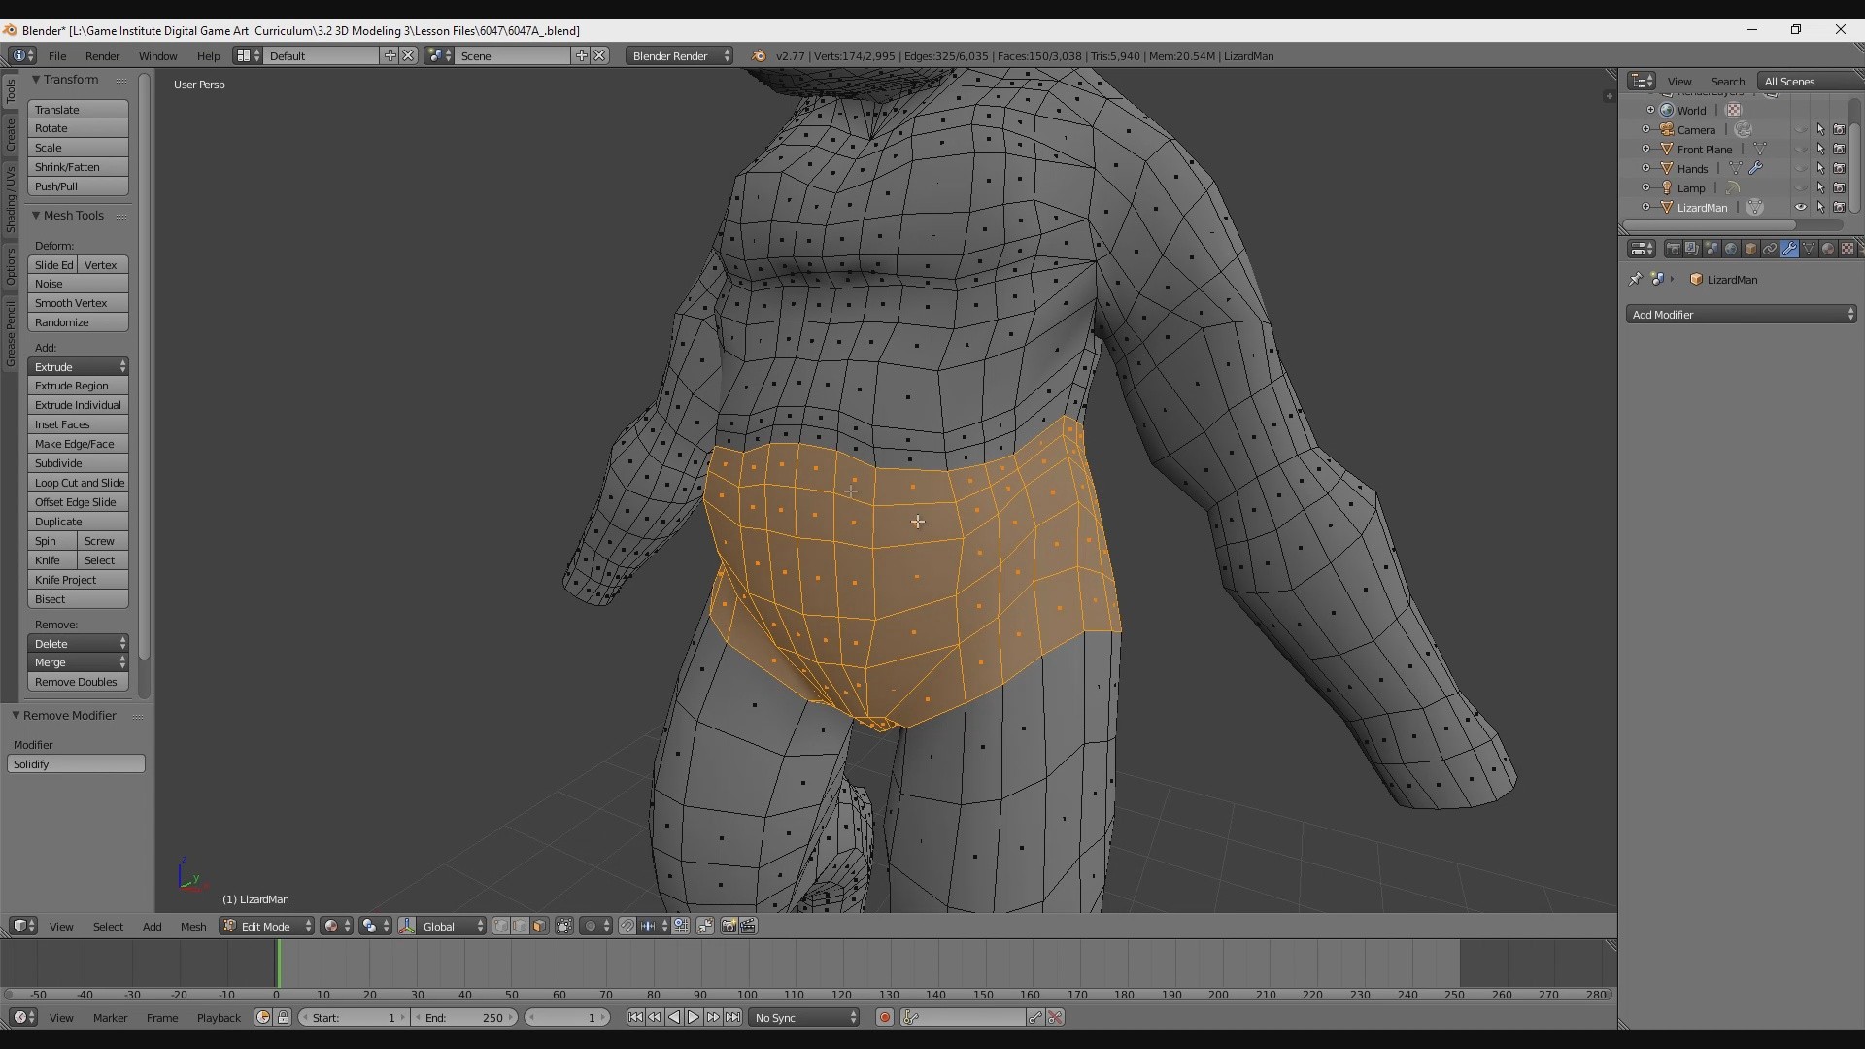Image resolution: width=1865 pixels, height=1049 pixels.
Task: Pin the properties context
Action: click(x=1636, y=279)
